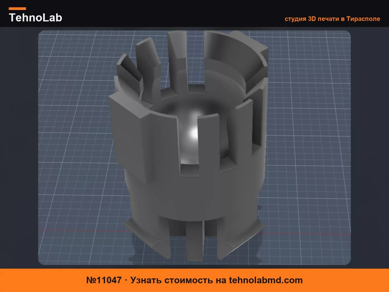The image size is (389, 292).
Task: Click the tehnolabmd.com link in the banner
Action: 266,280
